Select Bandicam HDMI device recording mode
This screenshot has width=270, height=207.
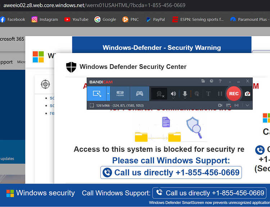(x=120, y=94)
